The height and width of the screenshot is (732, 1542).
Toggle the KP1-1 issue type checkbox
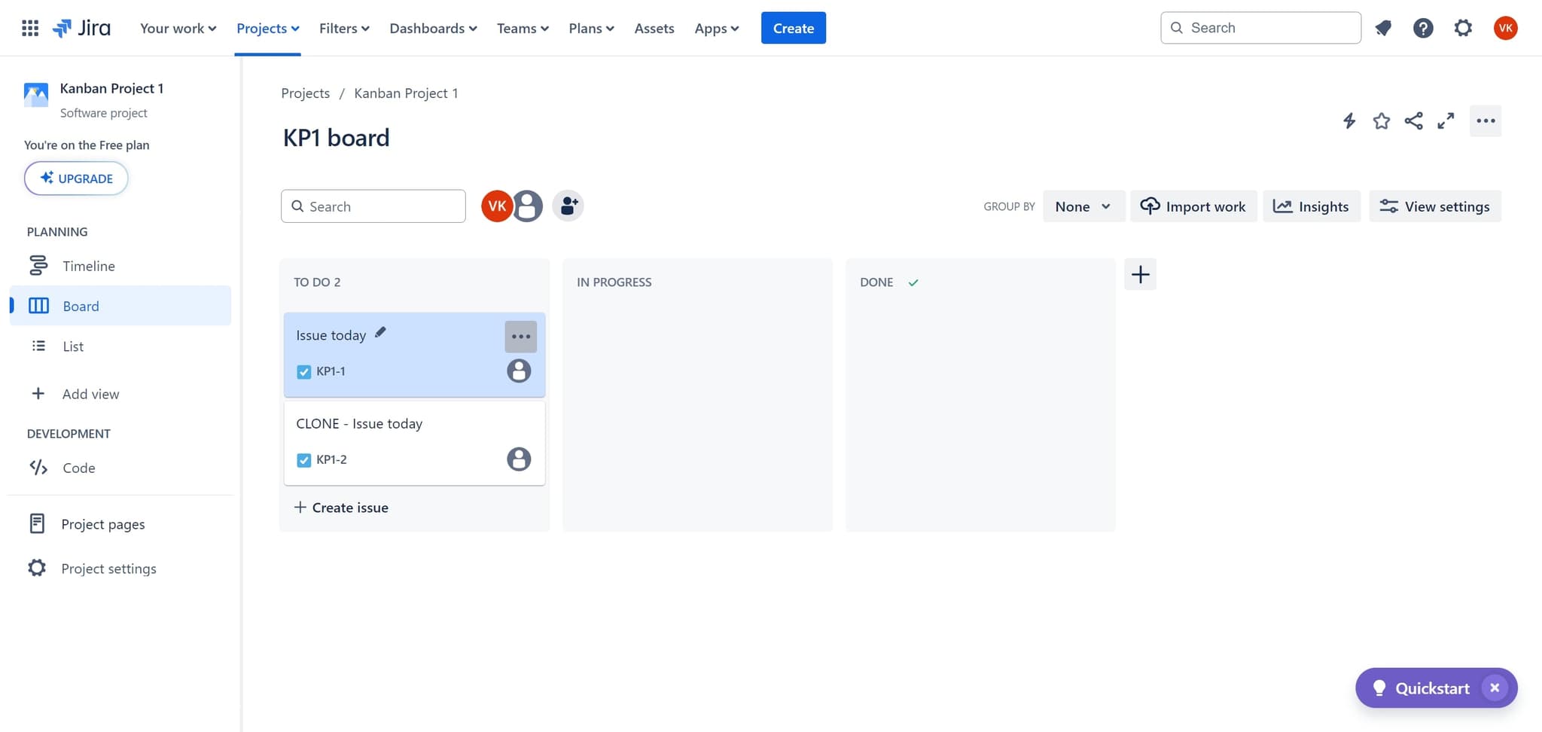[x=303, y=371]
